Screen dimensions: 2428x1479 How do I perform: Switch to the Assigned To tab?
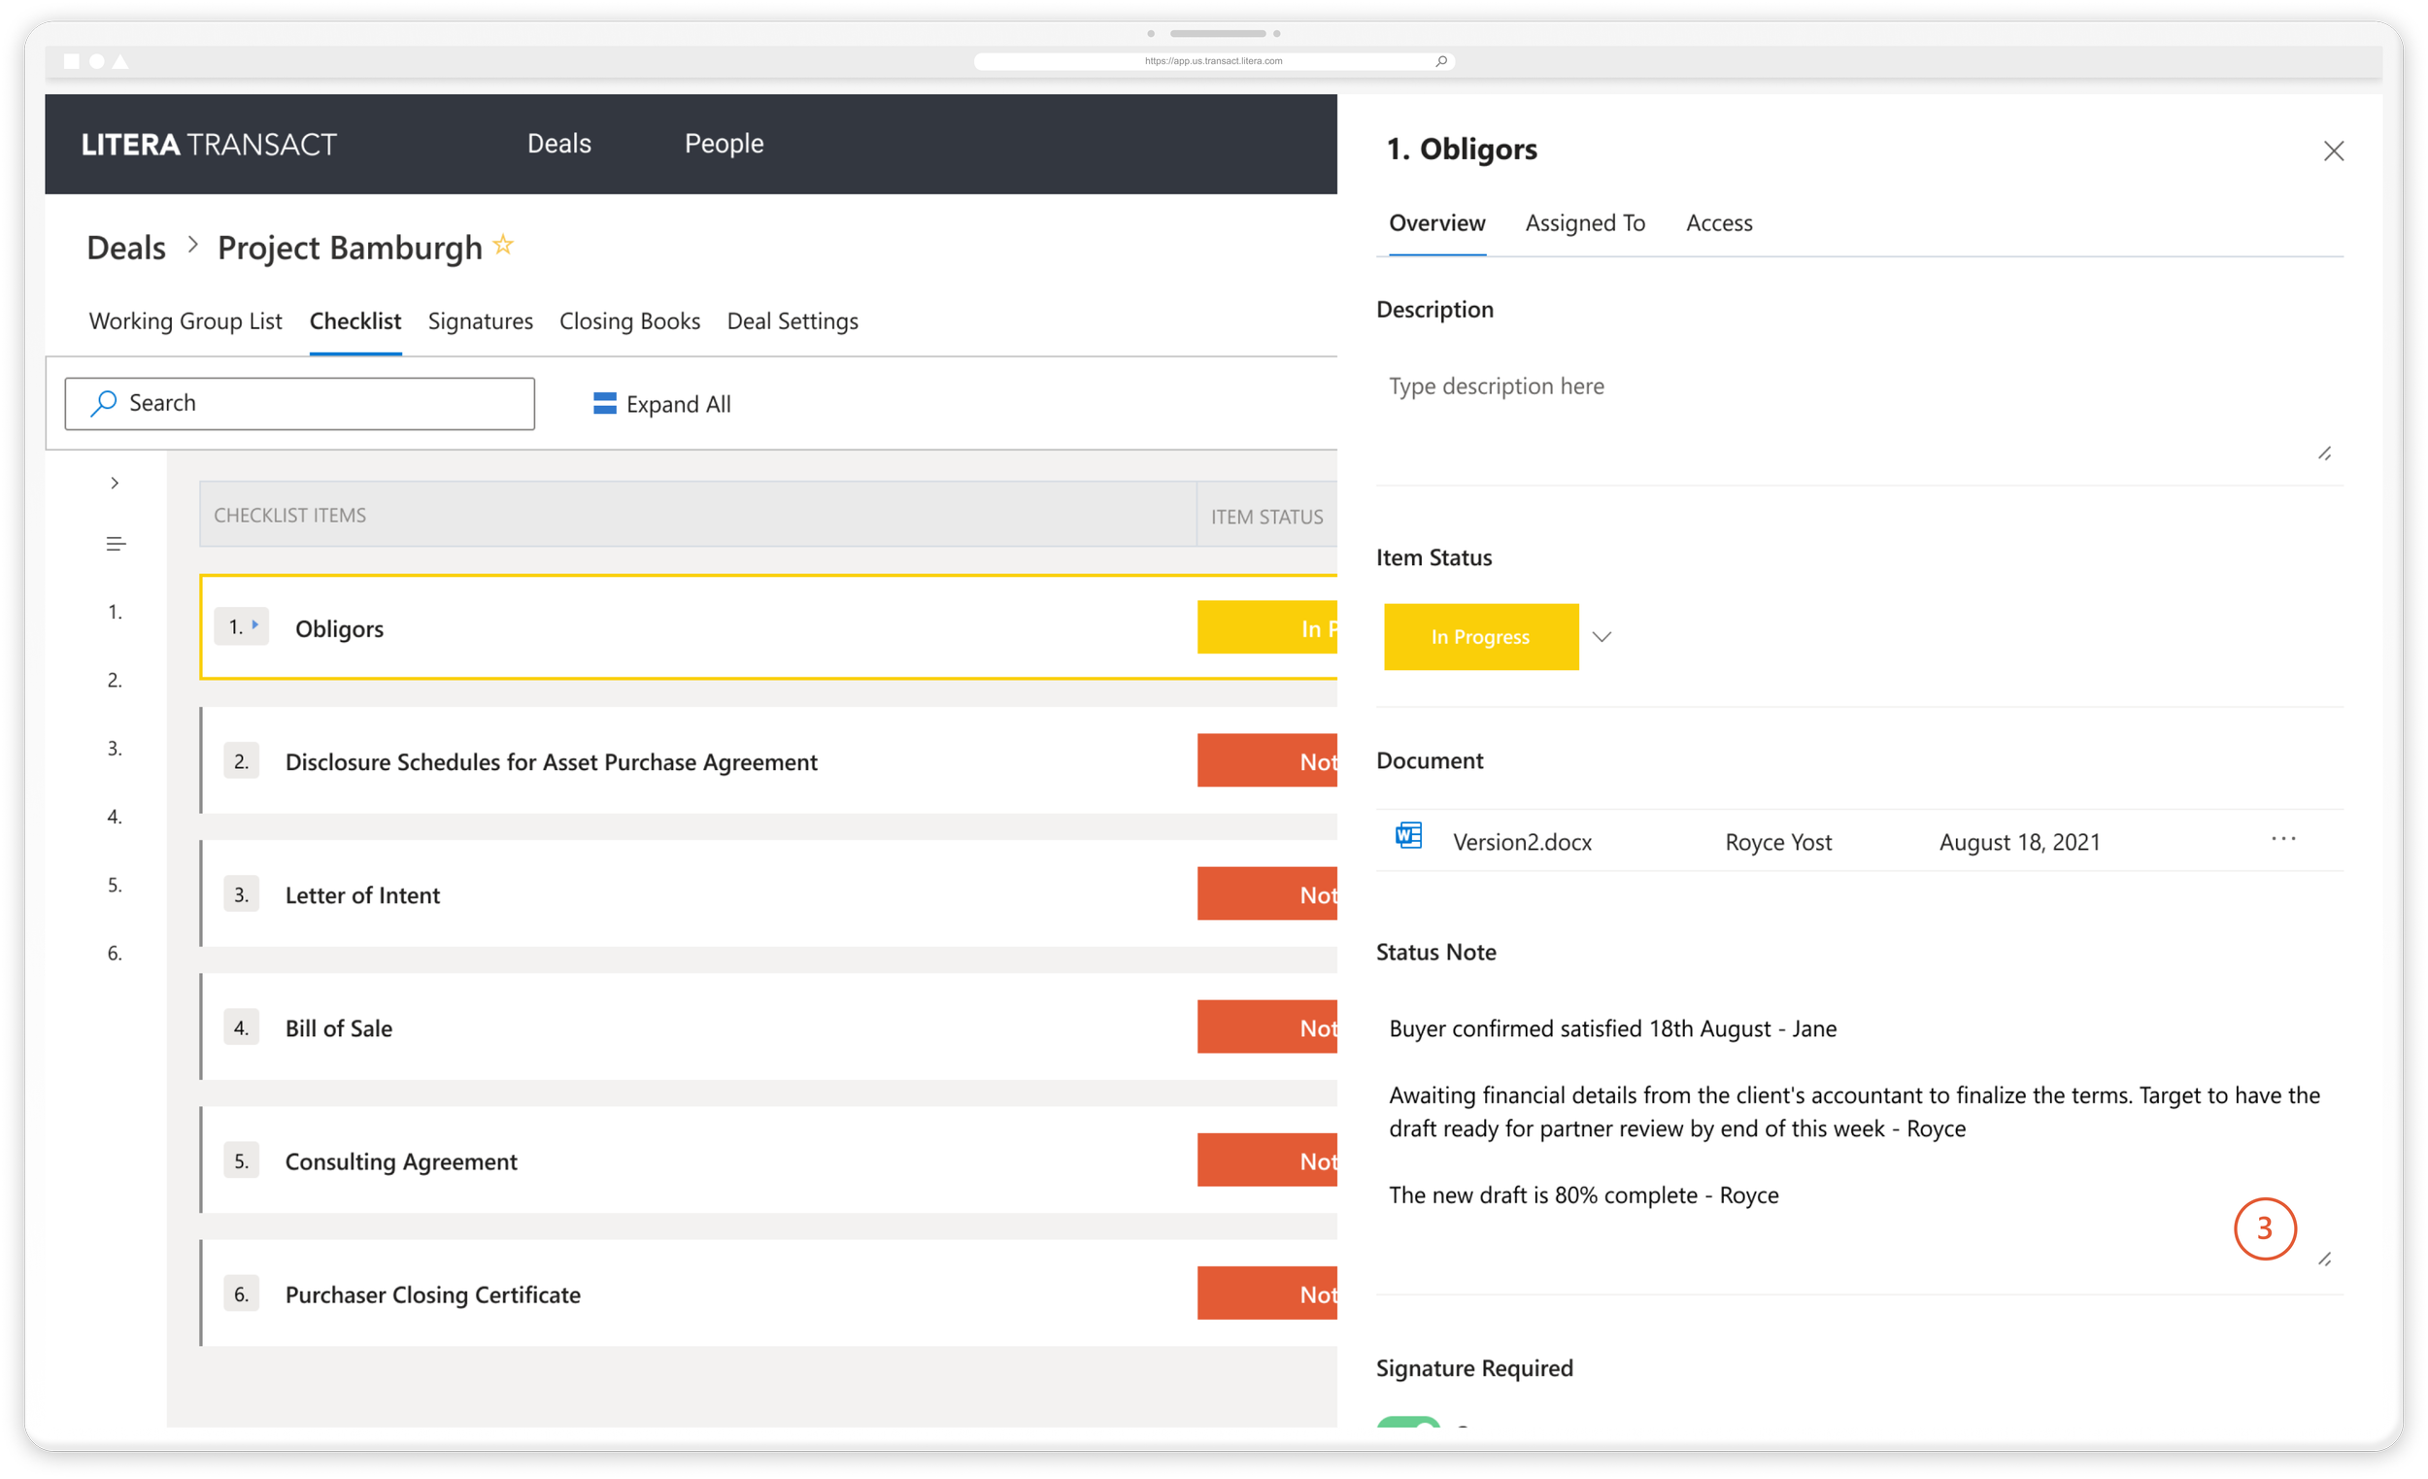(x=1584, y=223)
